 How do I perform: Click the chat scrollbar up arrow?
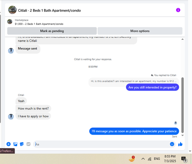[182, 39]
